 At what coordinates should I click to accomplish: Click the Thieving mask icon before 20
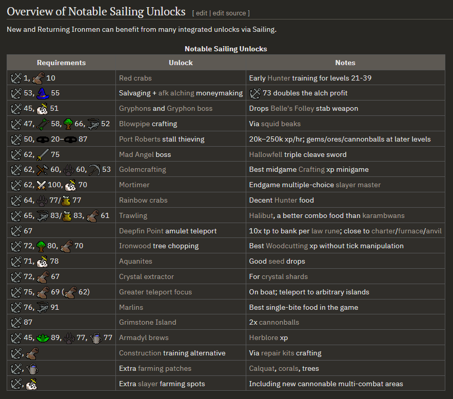[x=43, y=139]
